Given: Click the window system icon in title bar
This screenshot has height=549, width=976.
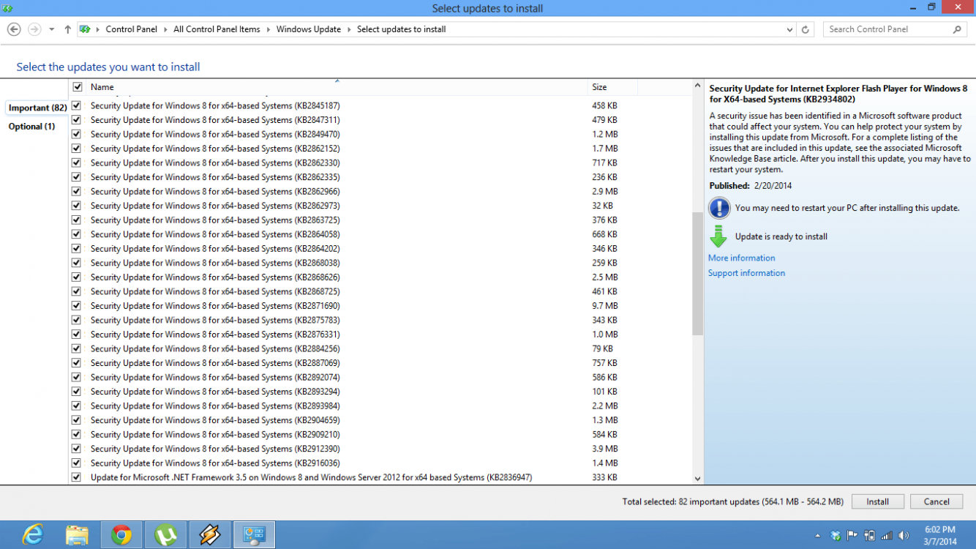Looking at the screenshot, I should point(7,8).
